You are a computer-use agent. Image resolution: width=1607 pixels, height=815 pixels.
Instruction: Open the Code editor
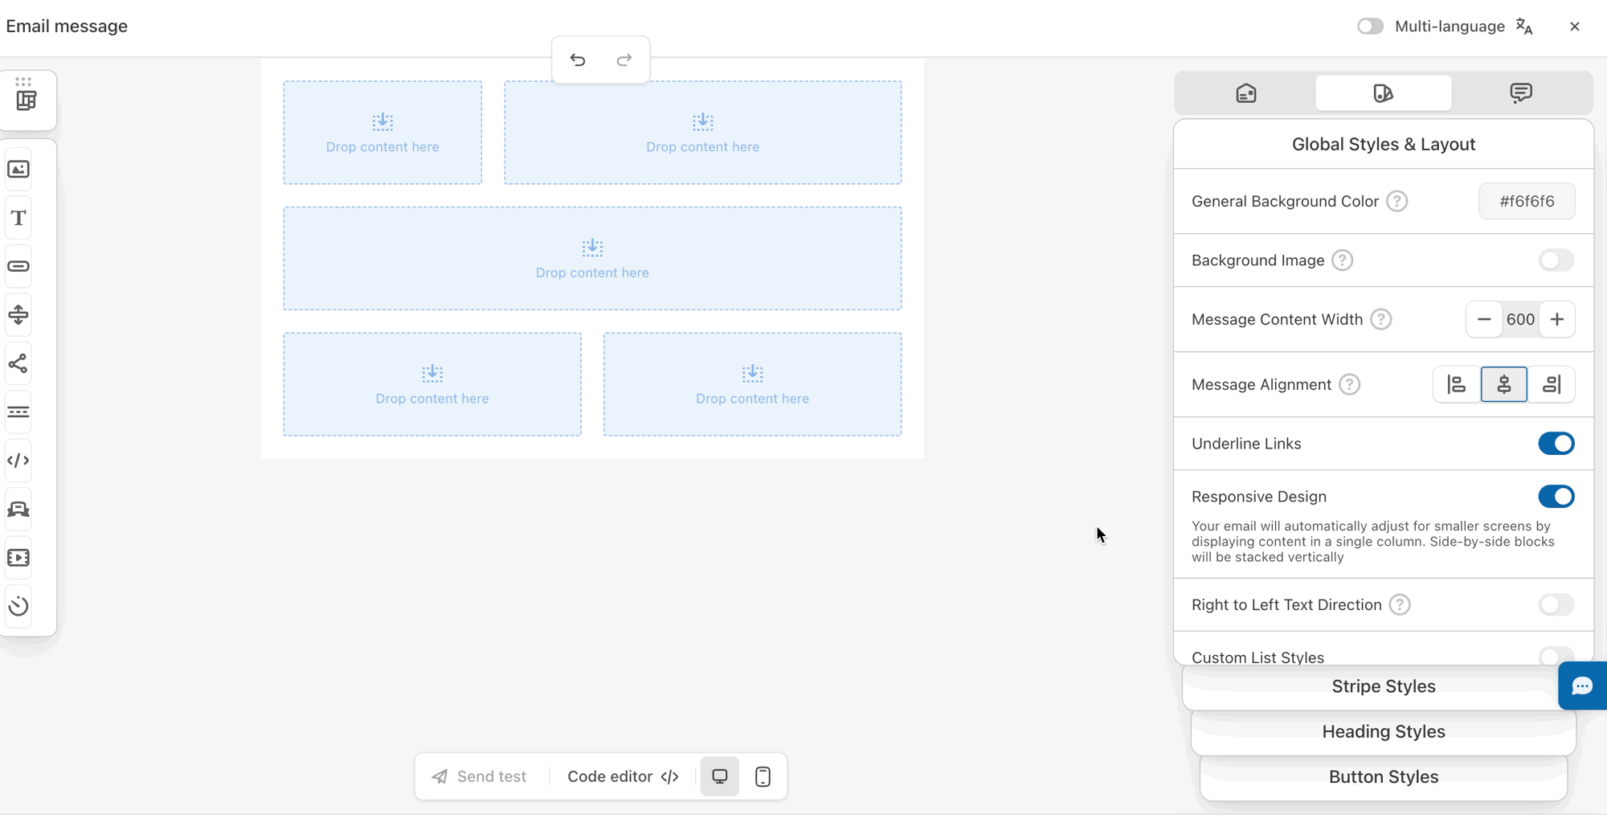point(623,776)
